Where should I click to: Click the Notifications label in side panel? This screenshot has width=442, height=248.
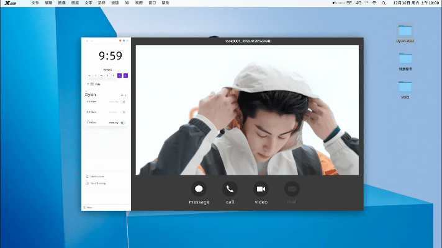point(97,177)
